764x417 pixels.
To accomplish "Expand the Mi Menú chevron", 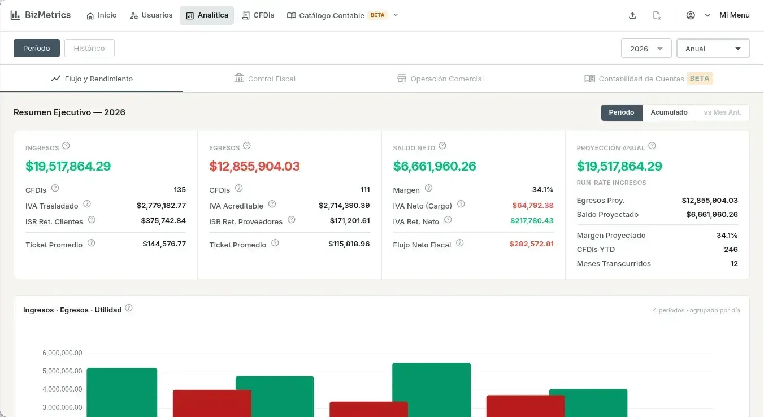I will (707, 15).
